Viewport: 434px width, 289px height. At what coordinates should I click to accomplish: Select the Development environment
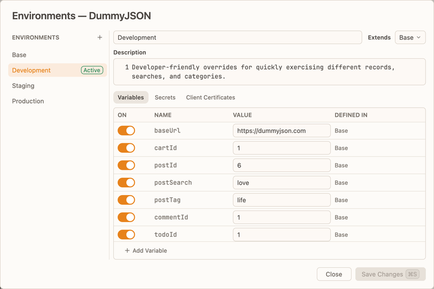[x=58, y=70]
